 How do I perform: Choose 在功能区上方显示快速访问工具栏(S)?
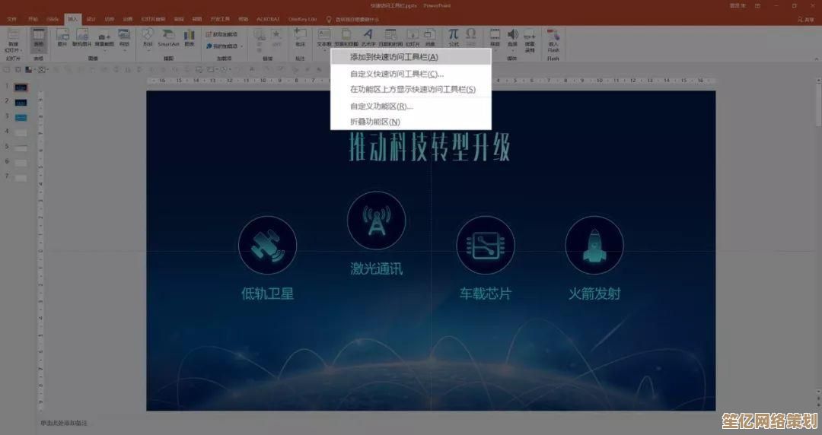pyautogui.click(x=412, y=89)
